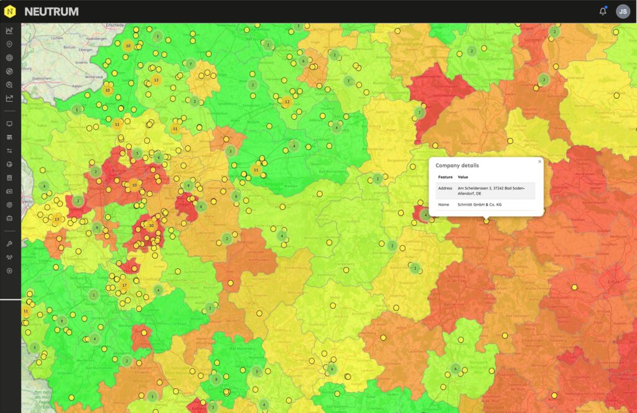This screenshot has width=637, height=413.
Task: Click the Schmidt GmbH & Co. KG name value
Action: 480,204
